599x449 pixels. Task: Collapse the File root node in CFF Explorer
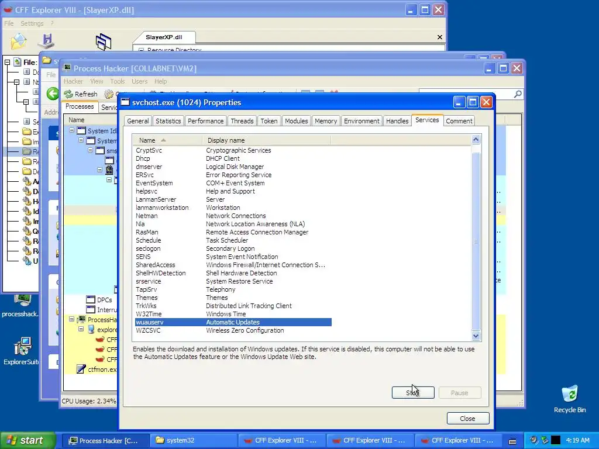pyautogui.click(x=7, y=62)
